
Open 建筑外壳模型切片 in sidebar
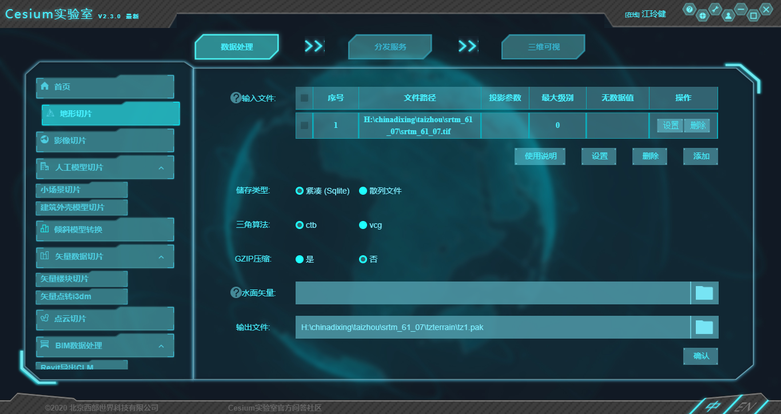(x=82, y=207)
